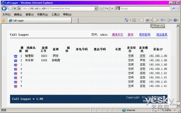Go back with the browser Back arrow

point(4,9)
